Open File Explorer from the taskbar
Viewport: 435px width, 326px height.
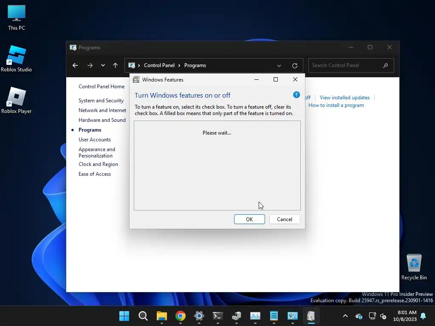[x=162, y=316]
